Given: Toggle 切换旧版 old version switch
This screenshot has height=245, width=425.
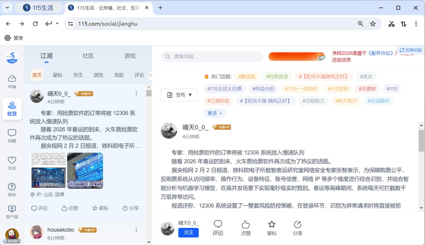Looking at the screenshot, I should pyautogui.click(x=410, y=50).
